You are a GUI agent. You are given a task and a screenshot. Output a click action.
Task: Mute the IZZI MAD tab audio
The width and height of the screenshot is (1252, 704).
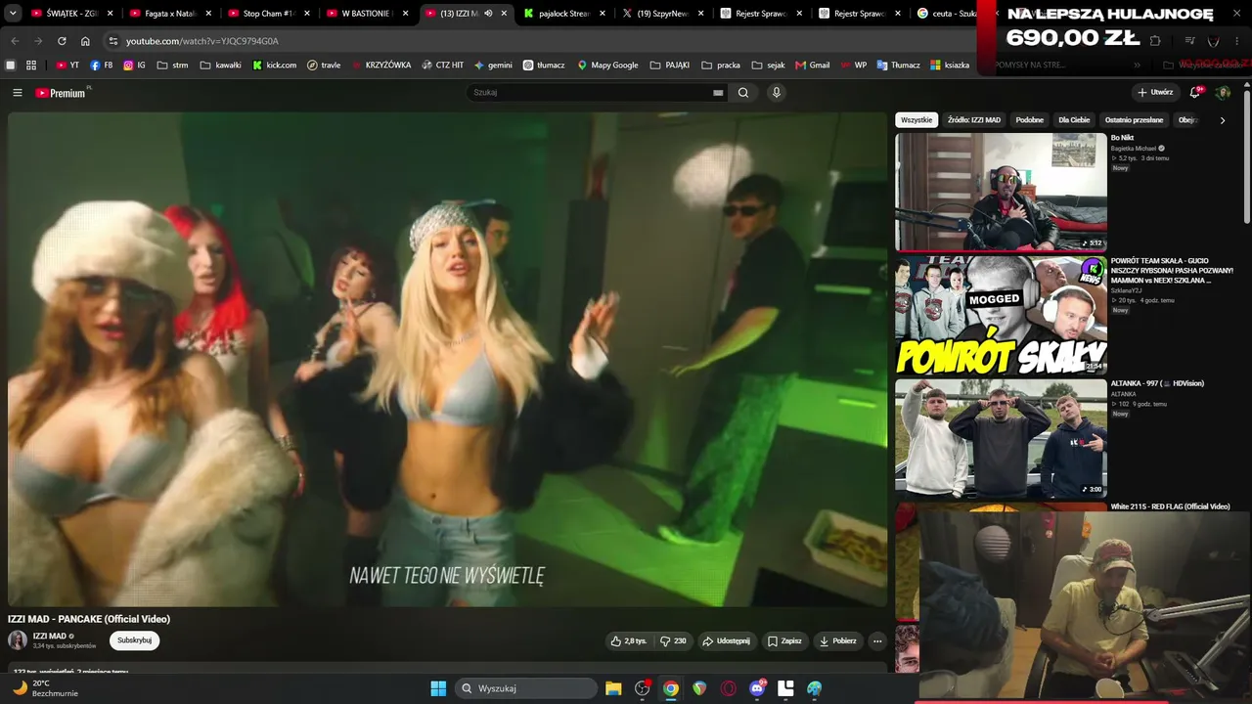coord(488,14)
